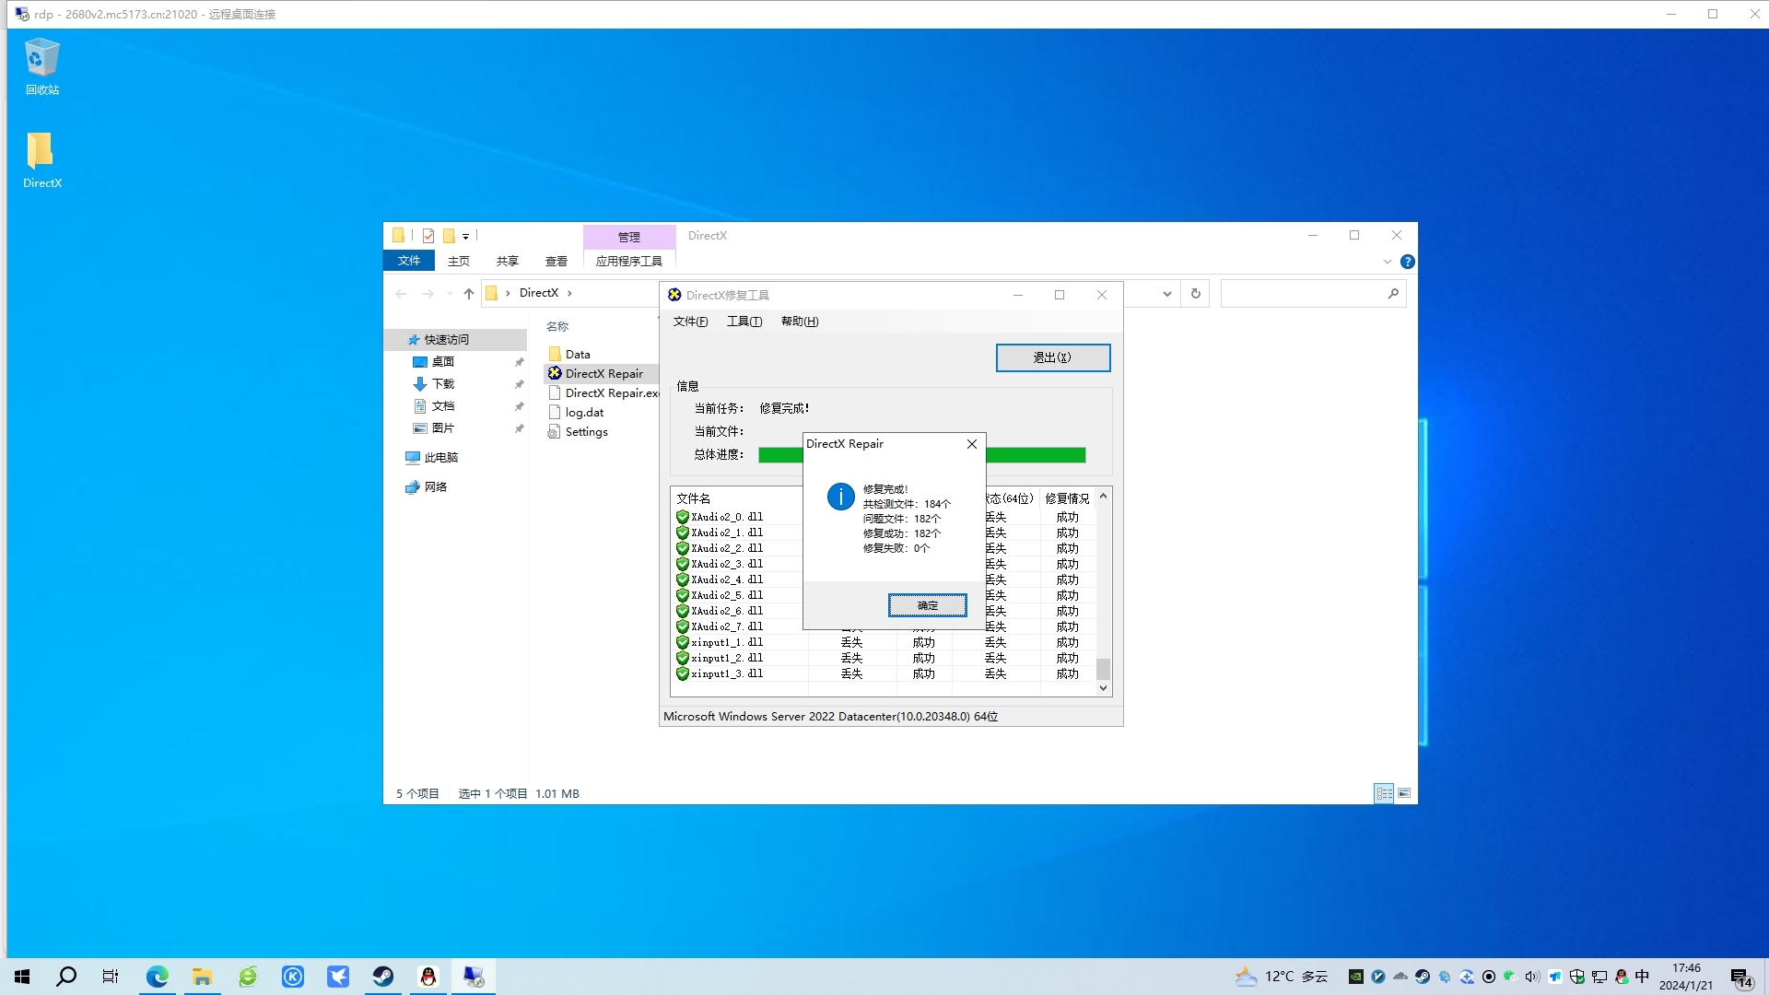The height and width of the screenshot is (995, 1769).
Task: Open the 工具(T) menu
Action: coord(744,322)
